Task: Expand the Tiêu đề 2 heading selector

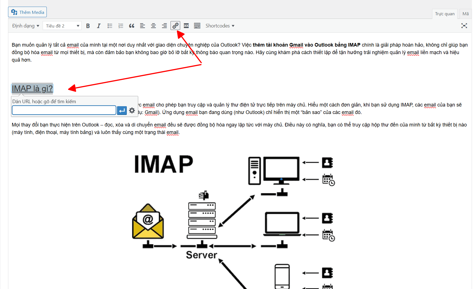Action: tap(62, 26)
